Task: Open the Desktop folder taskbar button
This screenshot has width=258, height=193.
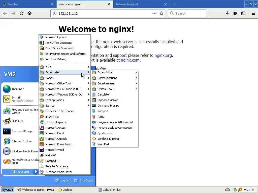Action: pyautogui.click(x=65, y=190)
